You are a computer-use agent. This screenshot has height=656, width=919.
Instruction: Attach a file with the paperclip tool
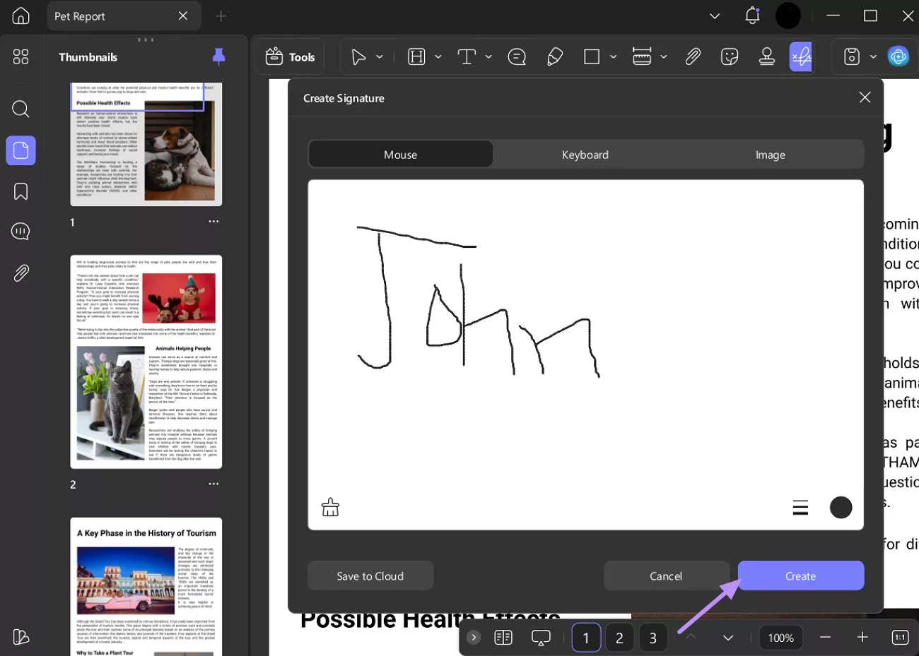(x=693, y=56)
